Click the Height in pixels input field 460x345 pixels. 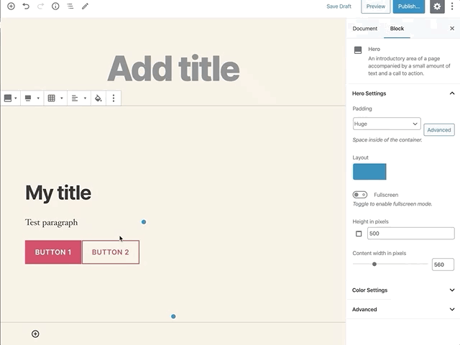point(410,234)
